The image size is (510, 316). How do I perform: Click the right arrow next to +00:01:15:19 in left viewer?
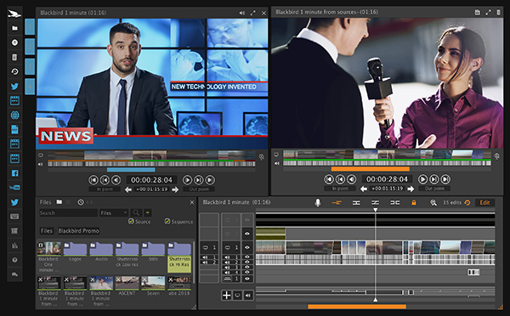coord(175,189)
